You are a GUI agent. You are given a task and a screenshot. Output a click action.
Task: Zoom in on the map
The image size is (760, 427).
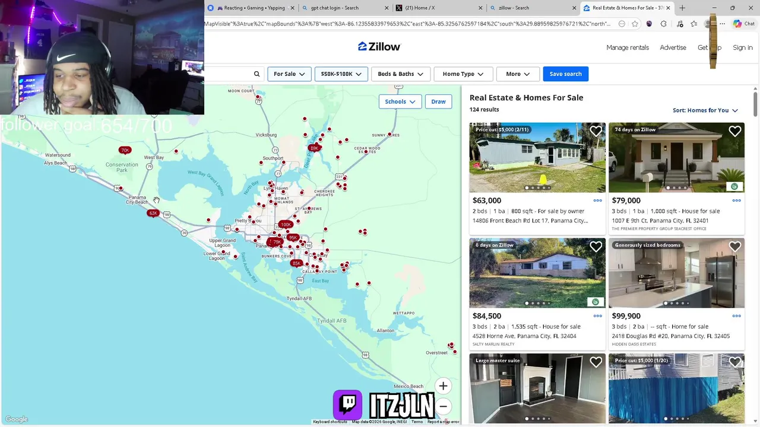(x=443, y=386)
